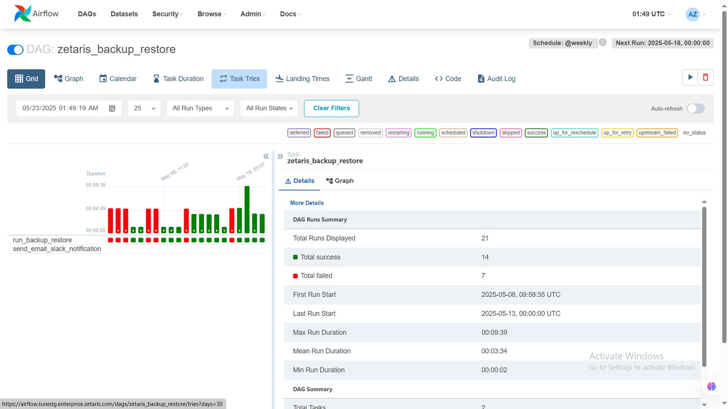Screen dimensions: 728x409
Task: Delete the DAG via the trash icon
Action: (705, 77)
